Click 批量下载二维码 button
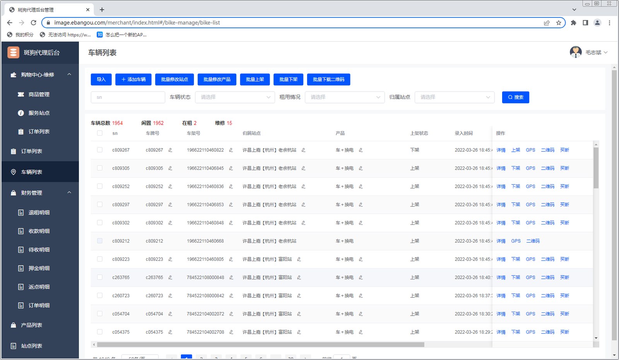 (329, 80)
